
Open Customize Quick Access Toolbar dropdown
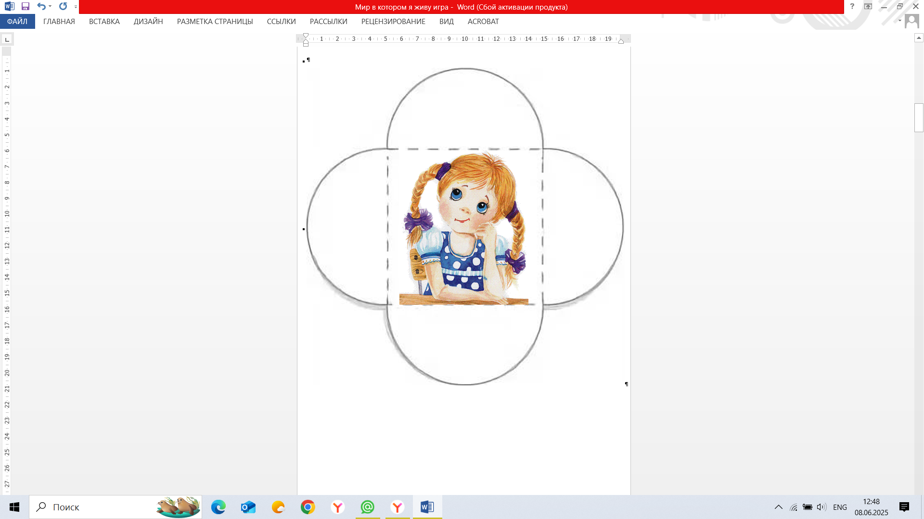(x=76, y=7)
